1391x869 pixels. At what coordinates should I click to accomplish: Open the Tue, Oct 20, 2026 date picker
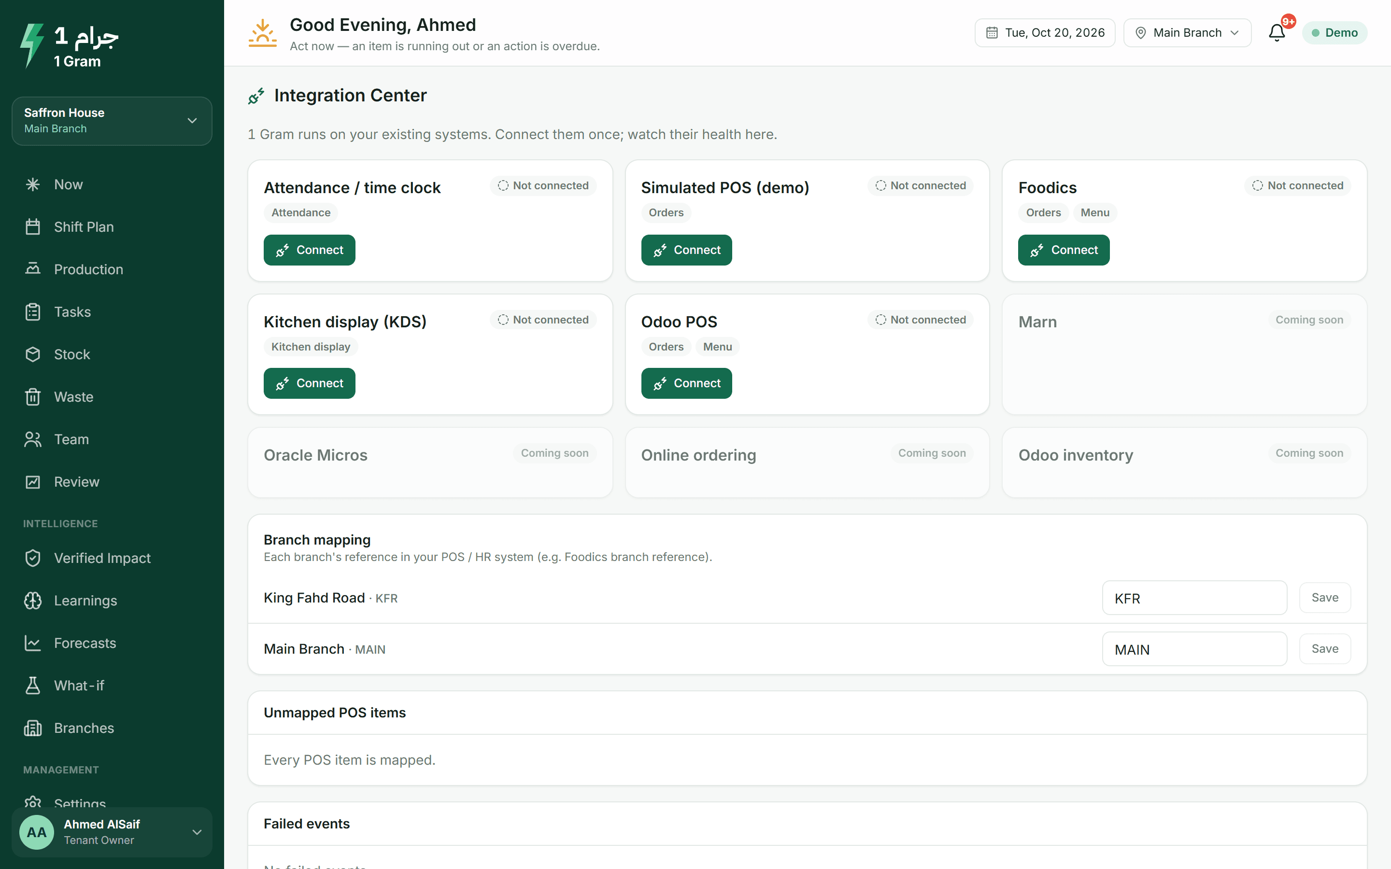(1044, 33)
